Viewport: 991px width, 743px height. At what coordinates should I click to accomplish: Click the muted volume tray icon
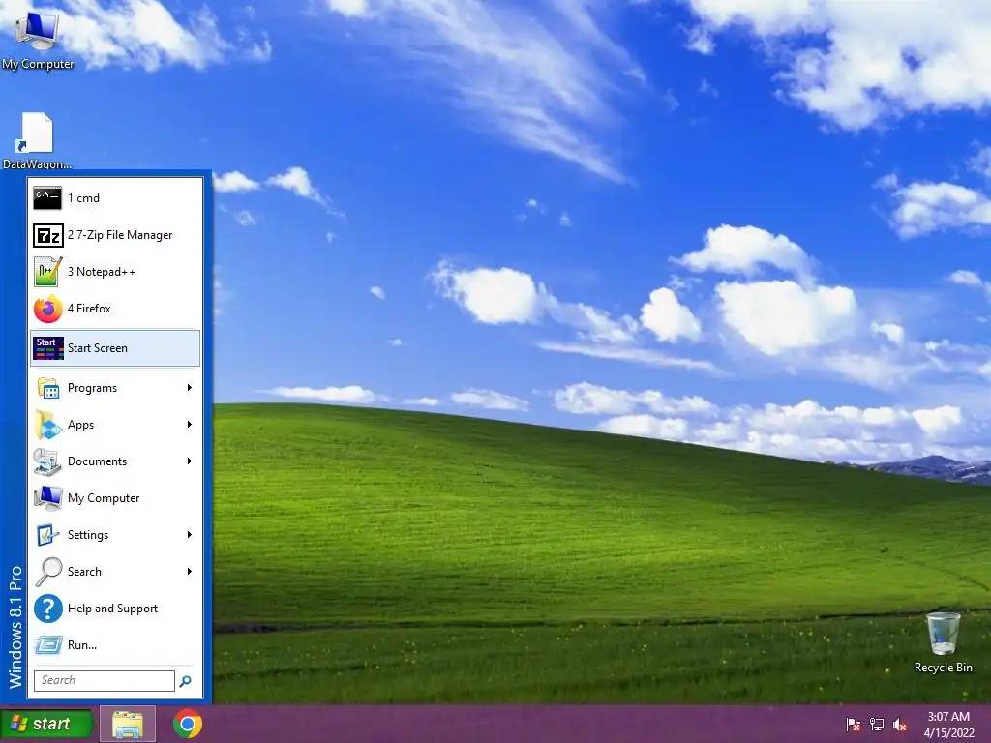(x=900, y=725)
